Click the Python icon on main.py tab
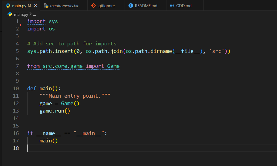 (8, 6)
